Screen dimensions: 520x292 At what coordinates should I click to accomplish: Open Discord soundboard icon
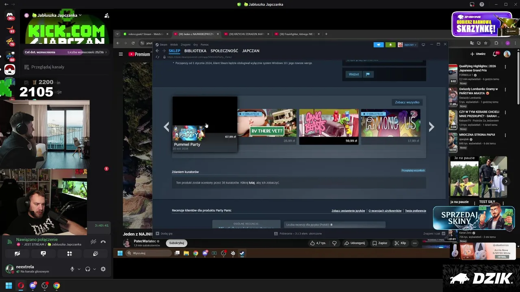click(95, 253)
